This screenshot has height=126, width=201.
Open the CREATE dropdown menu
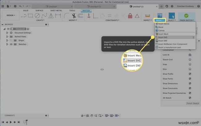40,20
